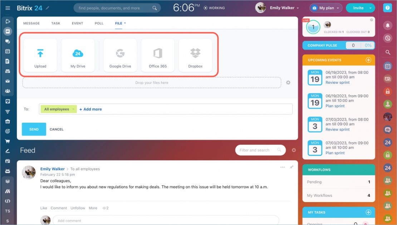
Task: Switch to TASK tab
Action: 56,23
